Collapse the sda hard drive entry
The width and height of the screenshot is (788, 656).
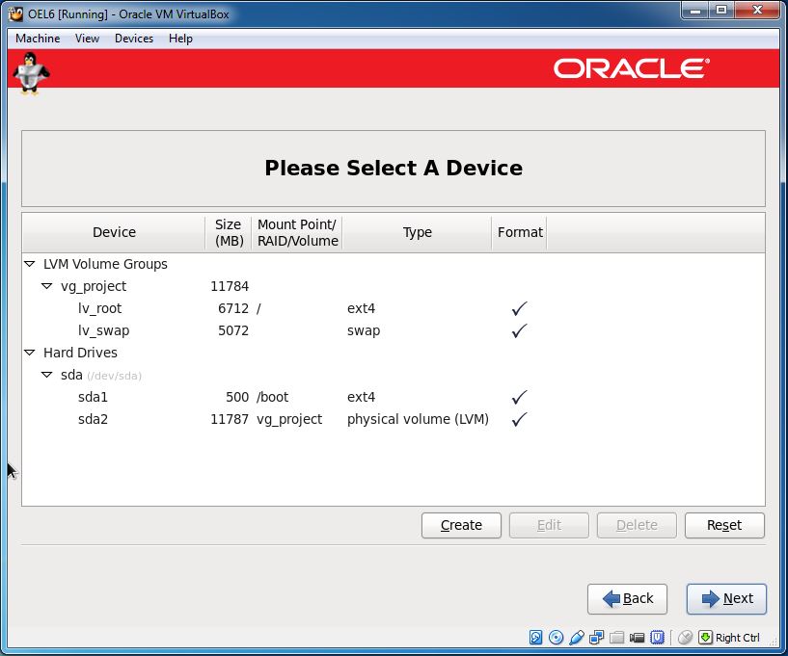[45, 375]
